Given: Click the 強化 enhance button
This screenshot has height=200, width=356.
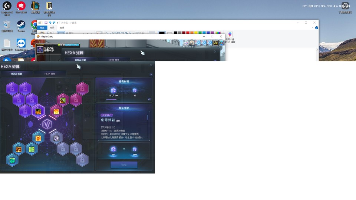Looking at the screenshot, I should [x=124, y=165].
